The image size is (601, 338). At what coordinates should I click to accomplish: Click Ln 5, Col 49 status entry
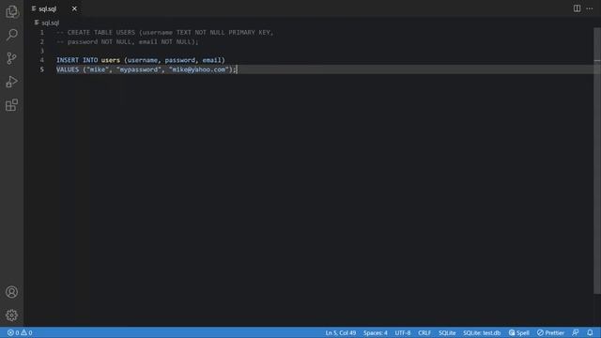click(x=340, y=332)
